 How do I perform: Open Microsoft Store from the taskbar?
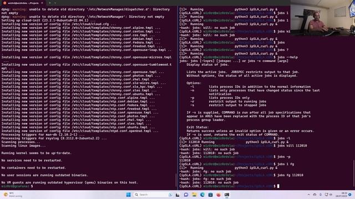coord(210,195)
